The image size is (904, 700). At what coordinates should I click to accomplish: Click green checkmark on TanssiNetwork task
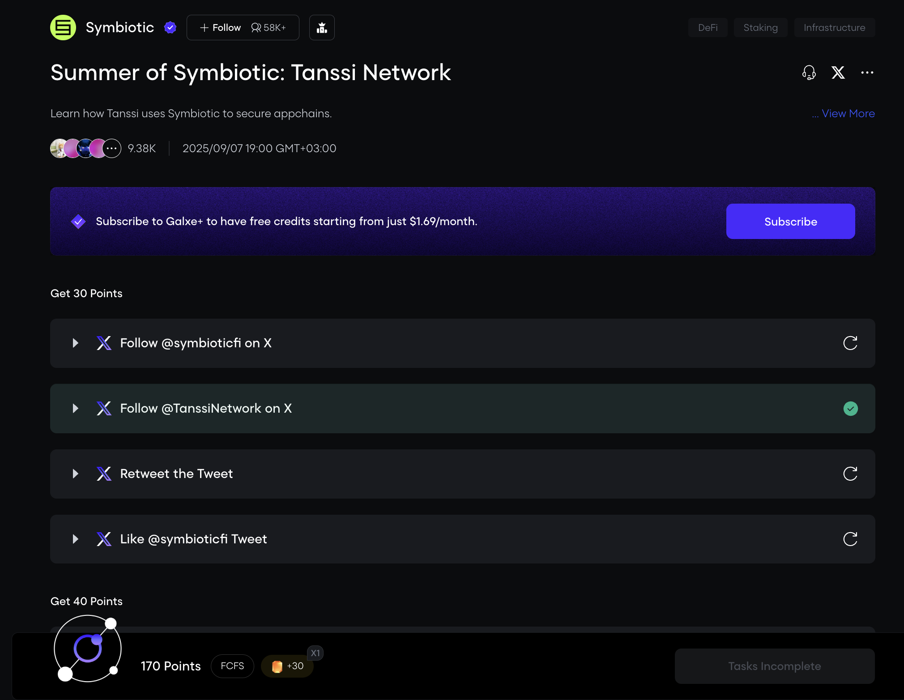pos(850,409)
